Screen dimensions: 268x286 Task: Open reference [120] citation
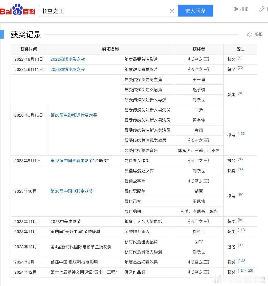[x=241, y=260]
